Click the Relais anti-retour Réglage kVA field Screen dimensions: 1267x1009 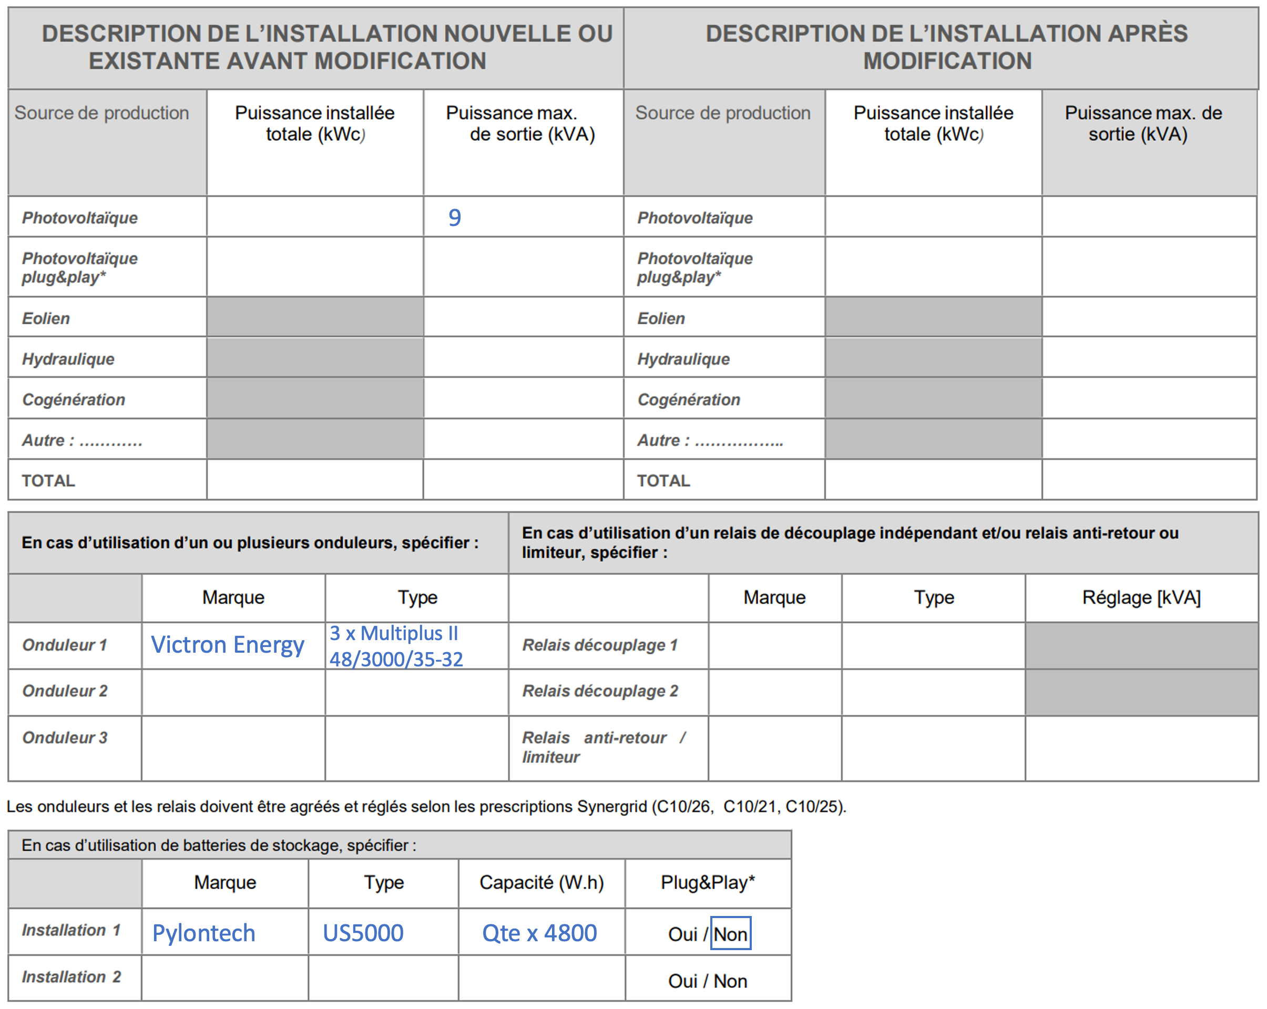1141,748
